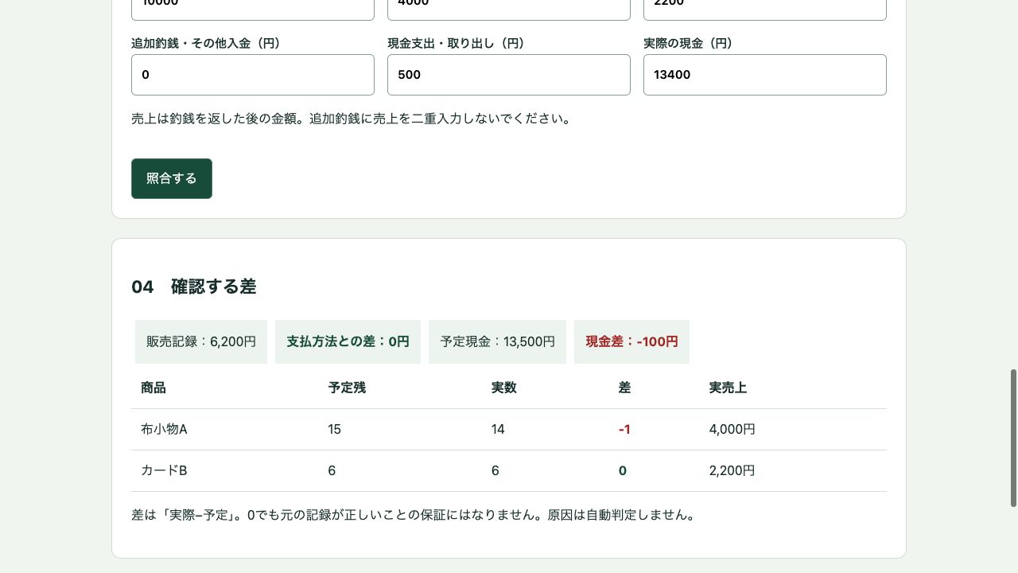Click the 販売記録：6,200円 summary chip
This screenshot has height=573, width=1018.
201,341
